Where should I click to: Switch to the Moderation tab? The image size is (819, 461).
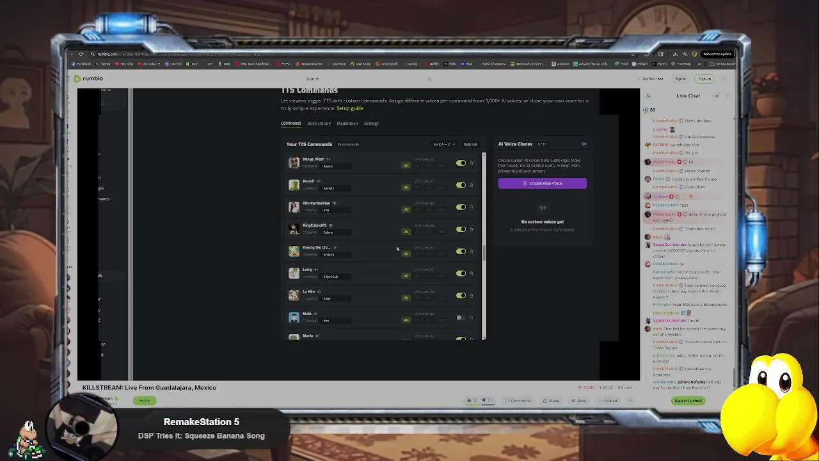(x=347, y=124)
